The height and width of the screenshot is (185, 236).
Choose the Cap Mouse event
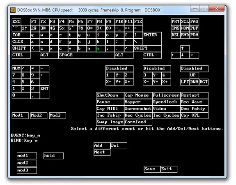[138, 95]
